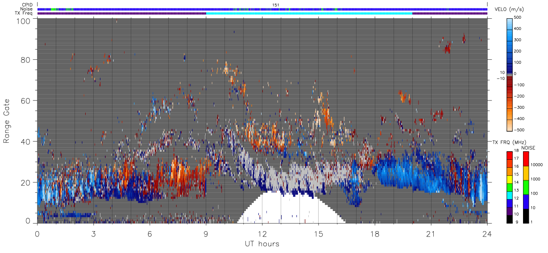The width and height of the screenshot is (548, 253).
Task: Click the 24 tick on the UT hours axis
Action: point(487,234)
